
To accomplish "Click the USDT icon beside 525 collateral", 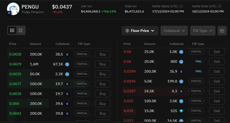I will (181, 111).
